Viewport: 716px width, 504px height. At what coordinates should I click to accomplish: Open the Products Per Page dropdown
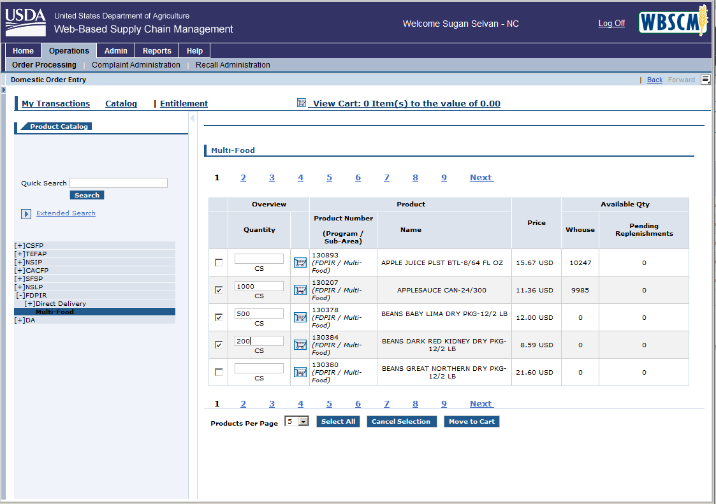[x=303, y=421]
